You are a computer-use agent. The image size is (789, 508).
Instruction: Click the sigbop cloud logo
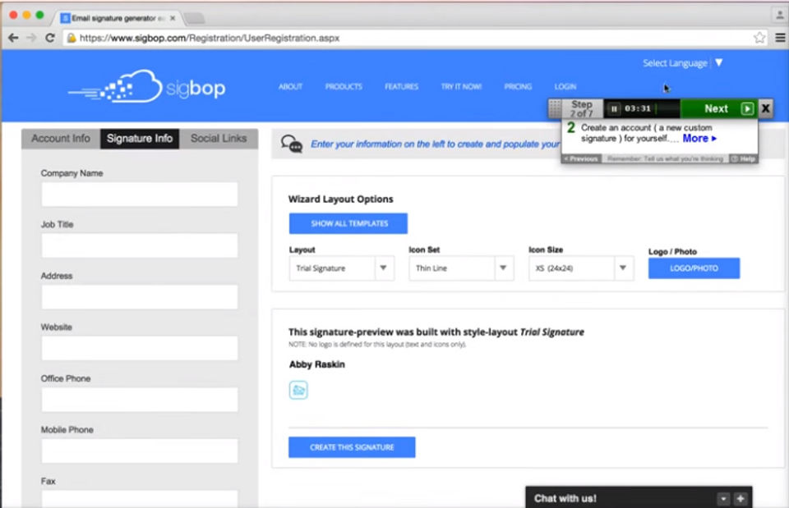point(146,86)
